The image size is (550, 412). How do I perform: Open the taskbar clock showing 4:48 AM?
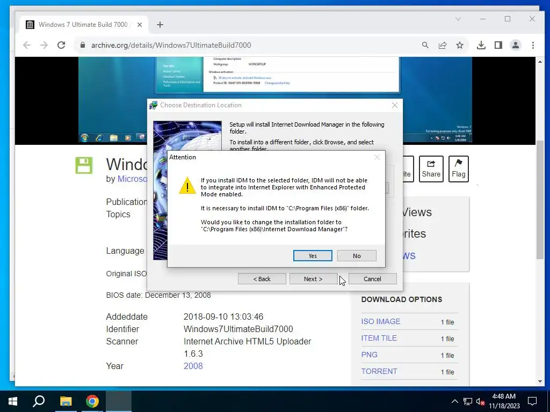click(x=504, y=401)
